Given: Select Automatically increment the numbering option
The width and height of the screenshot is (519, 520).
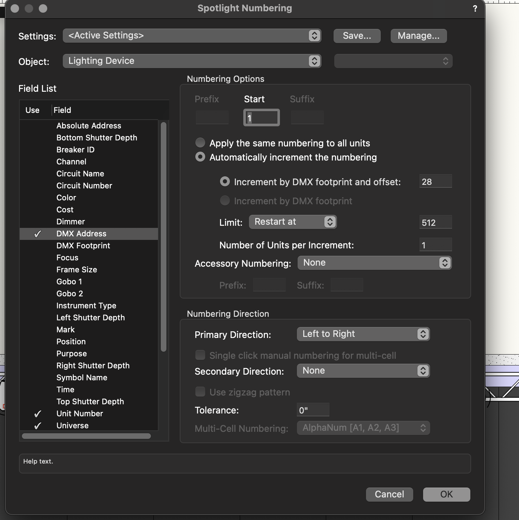Looking at the screenshot, I should coord(200,157).
